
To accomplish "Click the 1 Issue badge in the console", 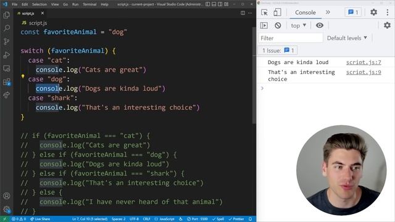I will tap(278, 51).
